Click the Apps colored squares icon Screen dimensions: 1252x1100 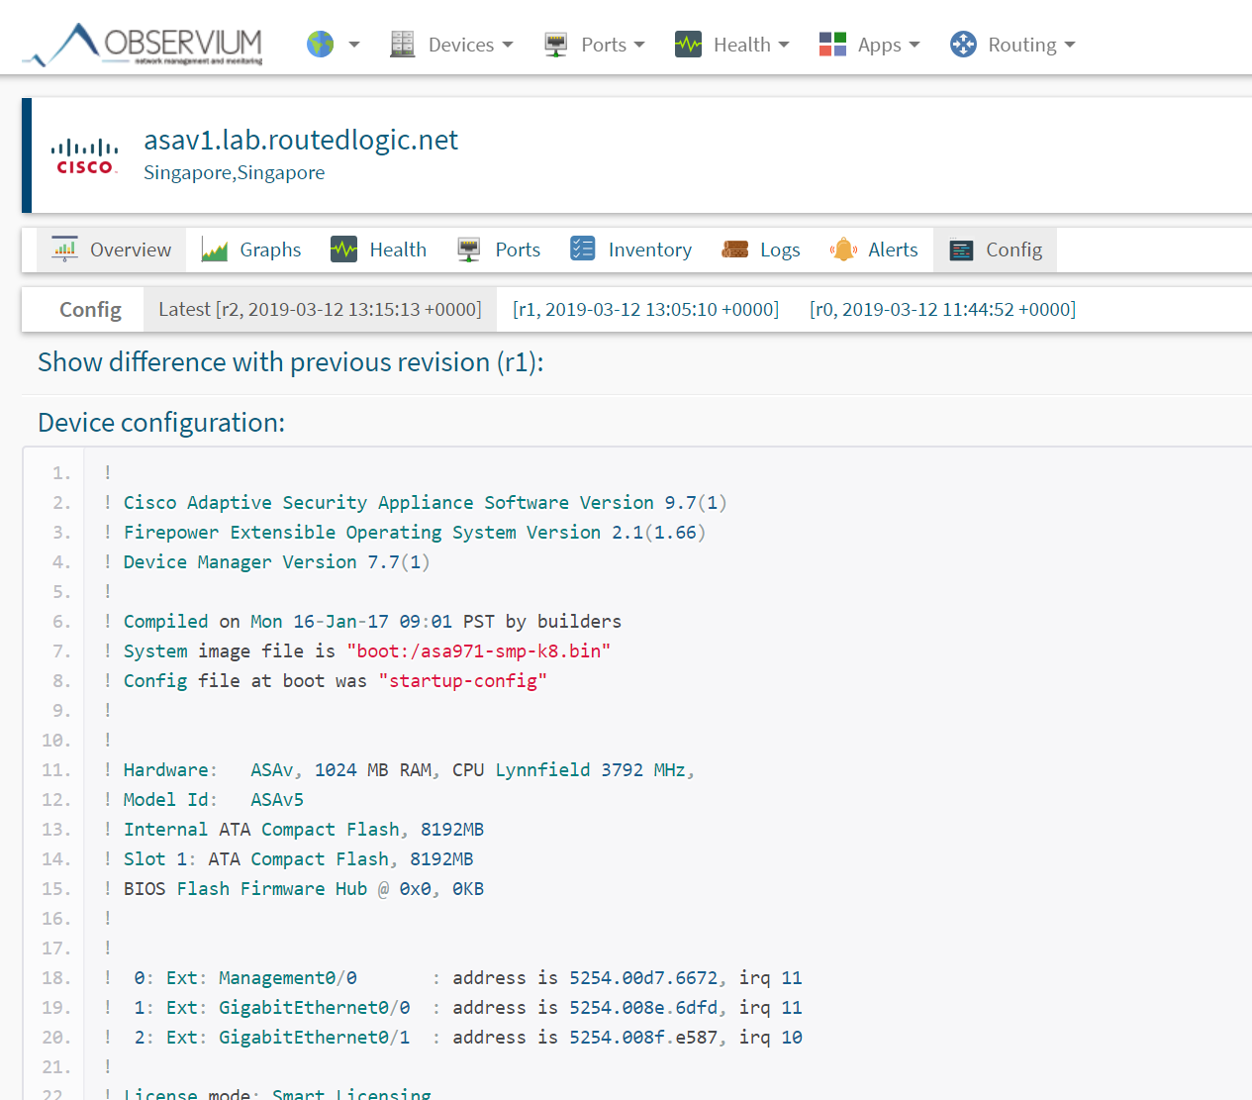(x=832, y=45)
